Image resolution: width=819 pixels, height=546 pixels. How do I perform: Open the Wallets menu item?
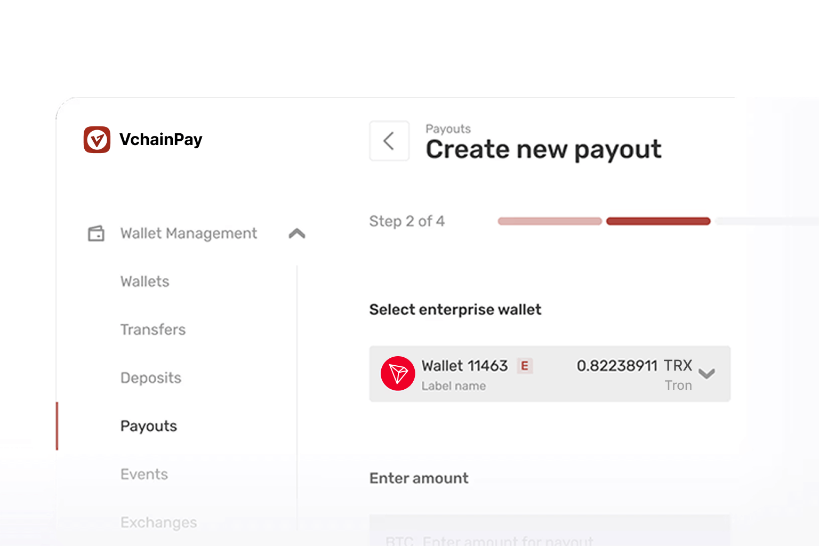(x=144, y=282)
